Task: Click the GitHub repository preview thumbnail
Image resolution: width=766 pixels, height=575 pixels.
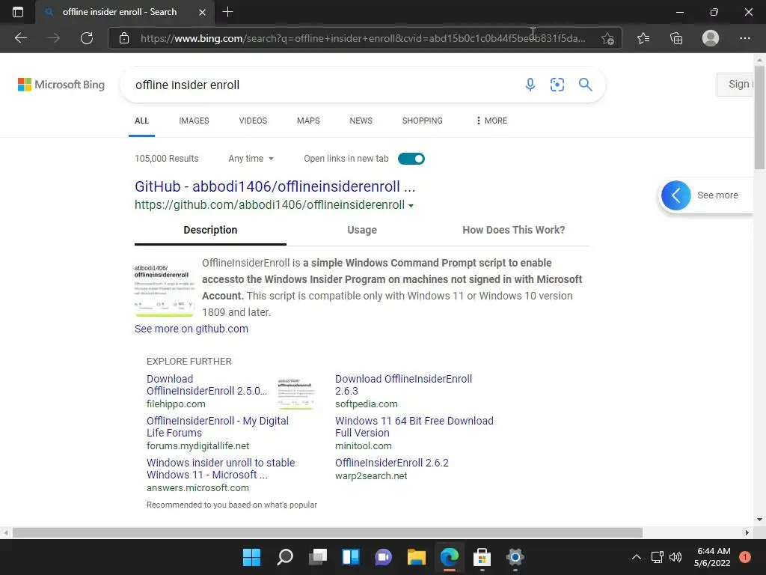Action: (x=164, y=288)
